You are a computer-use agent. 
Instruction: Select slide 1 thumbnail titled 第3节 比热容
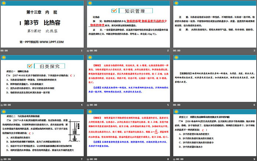pyautogui.click(x=42, y=24)
